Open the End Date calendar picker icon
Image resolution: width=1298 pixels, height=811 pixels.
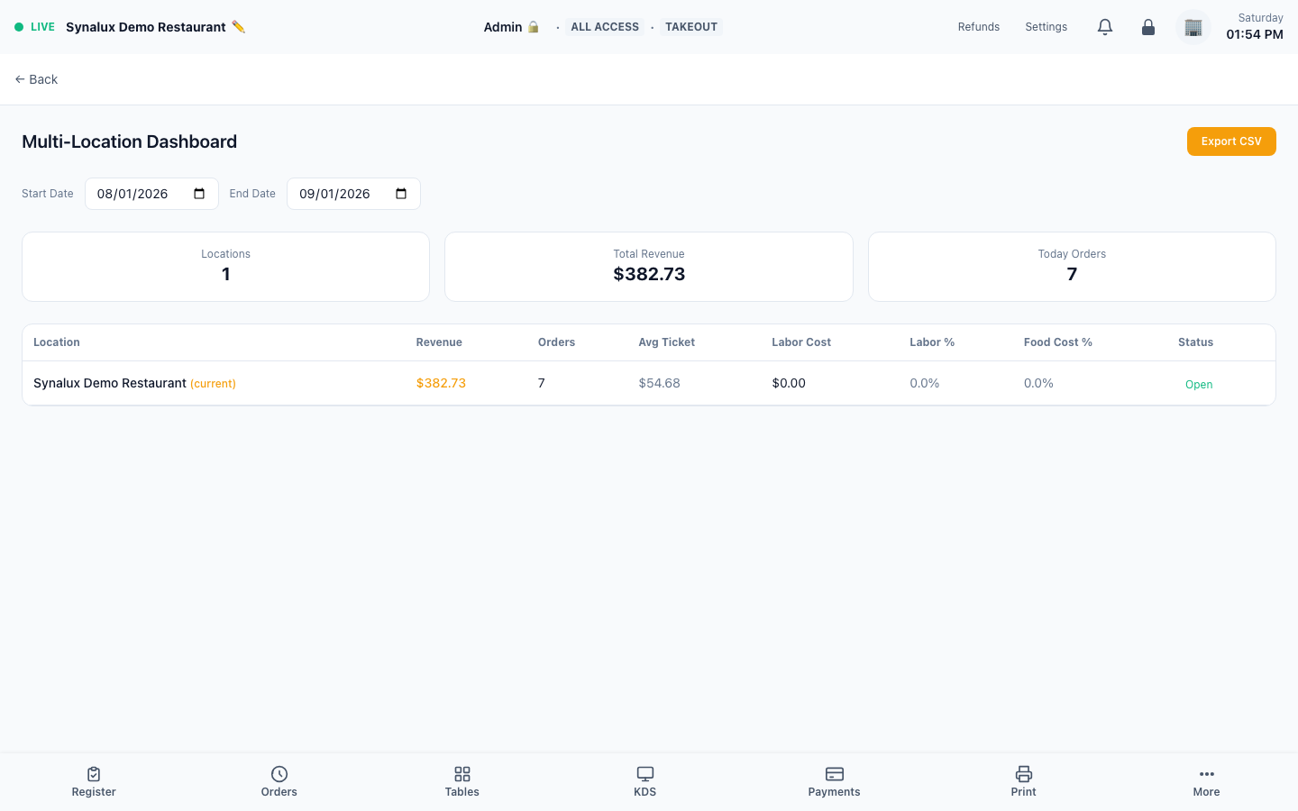(401, 194)
